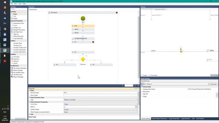Click the Fit to Screen button

214,75
